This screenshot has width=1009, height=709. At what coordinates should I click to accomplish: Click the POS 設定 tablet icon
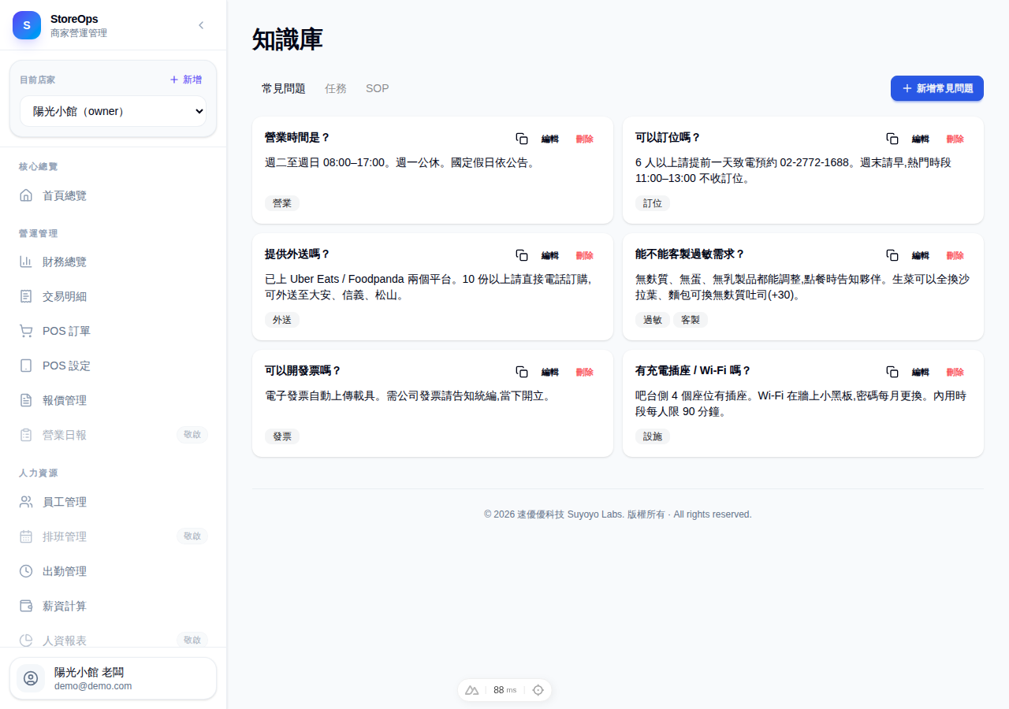(x=26, y=366)
